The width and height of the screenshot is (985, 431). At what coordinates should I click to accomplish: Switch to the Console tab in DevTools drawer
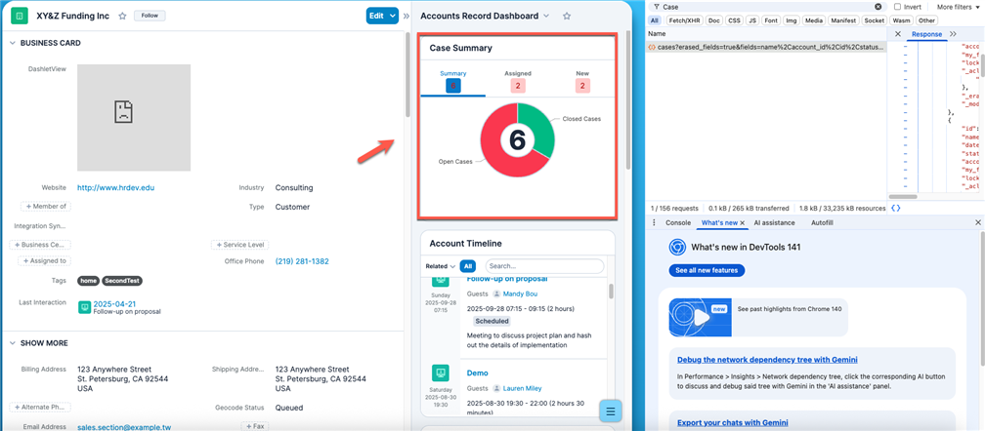[x=678, y=223]
